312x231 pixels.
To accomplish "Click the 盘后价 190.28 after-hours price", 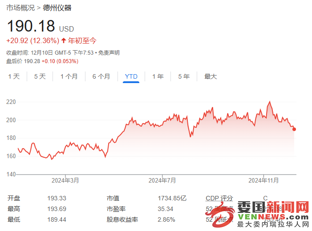I will click(23, 61).
